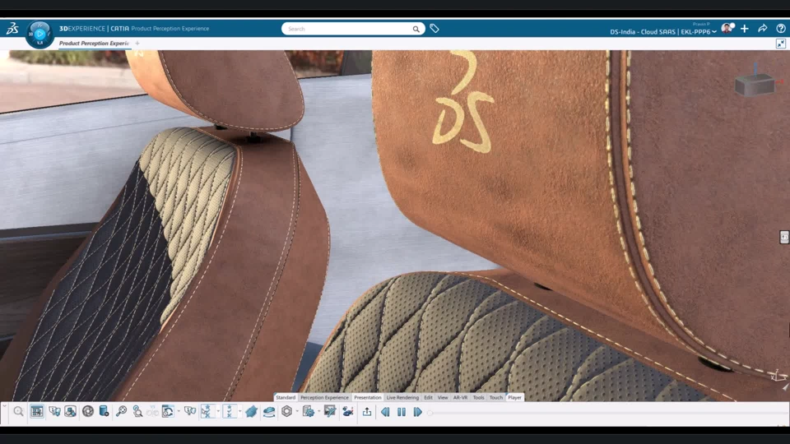The height and width of the screenshot is (444, 790).
Task: Switch to the Perception Experience toolbar tab
Action: point(324,398)
